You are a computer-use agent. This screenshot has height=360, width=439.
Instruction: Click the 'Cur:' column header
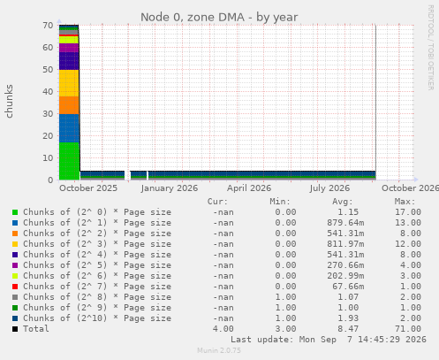click(217, 202)
